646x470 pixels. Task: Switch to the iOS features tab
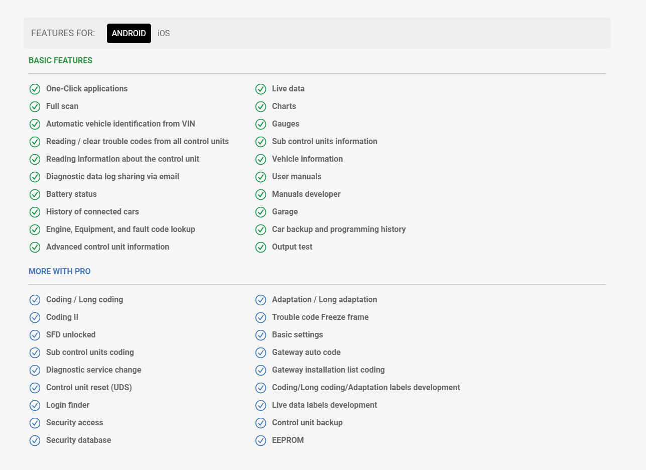pyautogui.click(x=164, y=34)
